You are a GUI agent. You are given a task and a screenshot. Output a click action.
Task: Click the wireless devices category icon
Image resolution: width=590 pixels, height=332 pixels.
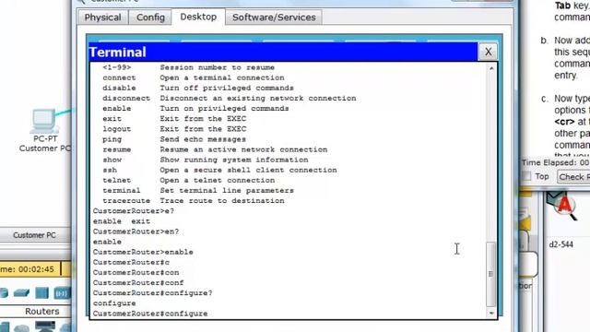tap(62, 293)
